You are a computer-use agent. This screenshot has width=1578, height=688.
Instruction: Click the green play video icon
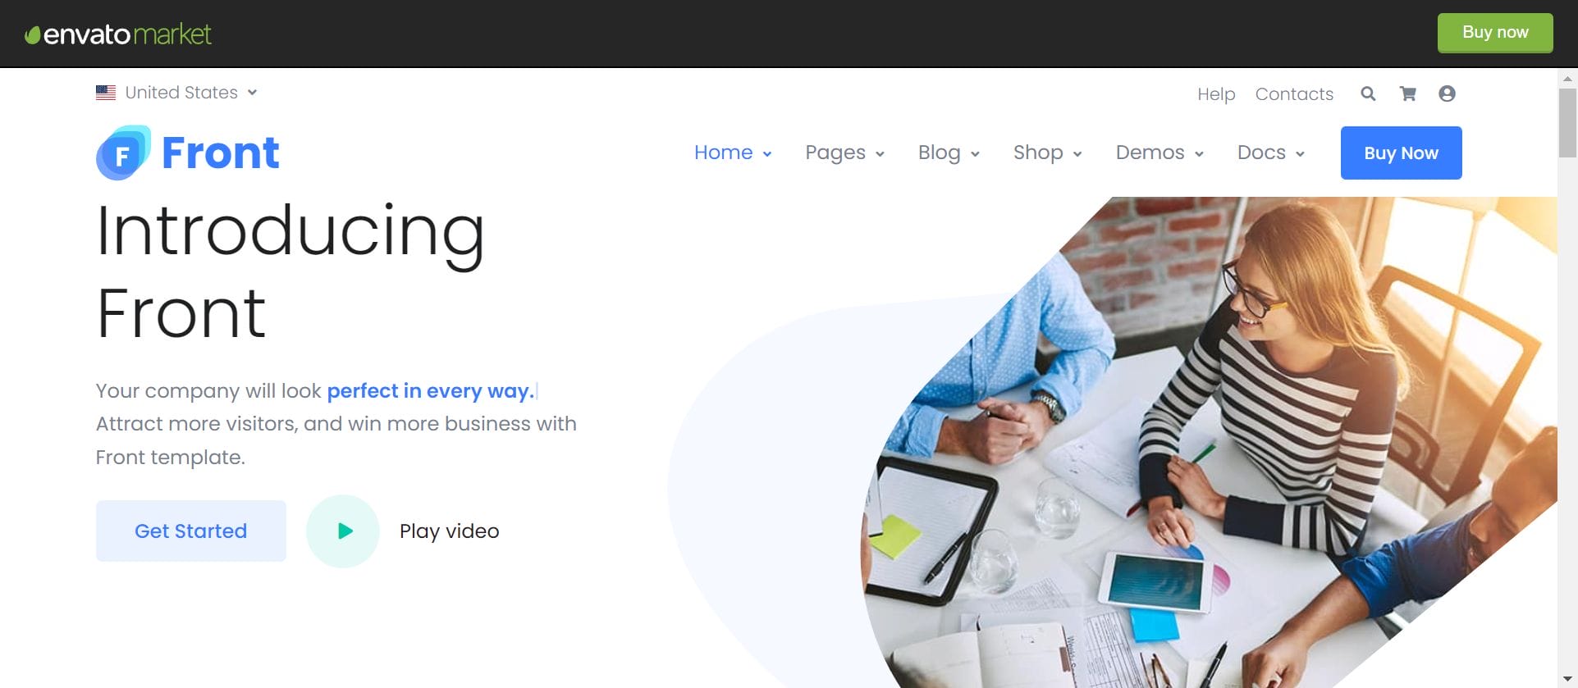[x=343, y=531]
